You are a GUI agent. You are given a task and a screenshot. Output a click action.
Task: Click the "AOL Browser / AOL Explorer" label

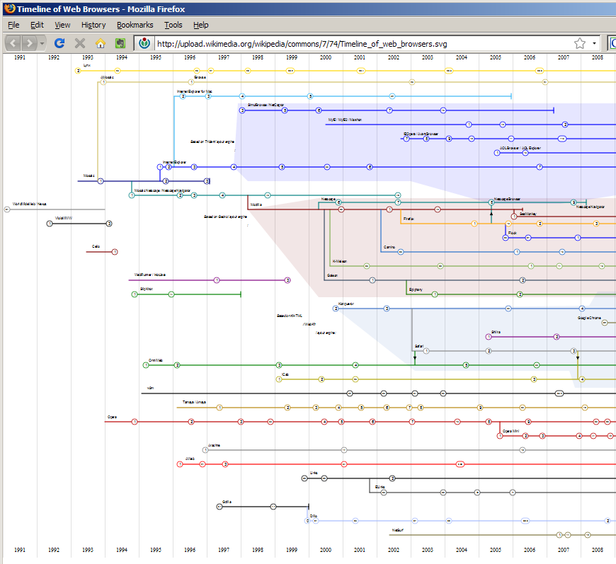click(520, 148)
